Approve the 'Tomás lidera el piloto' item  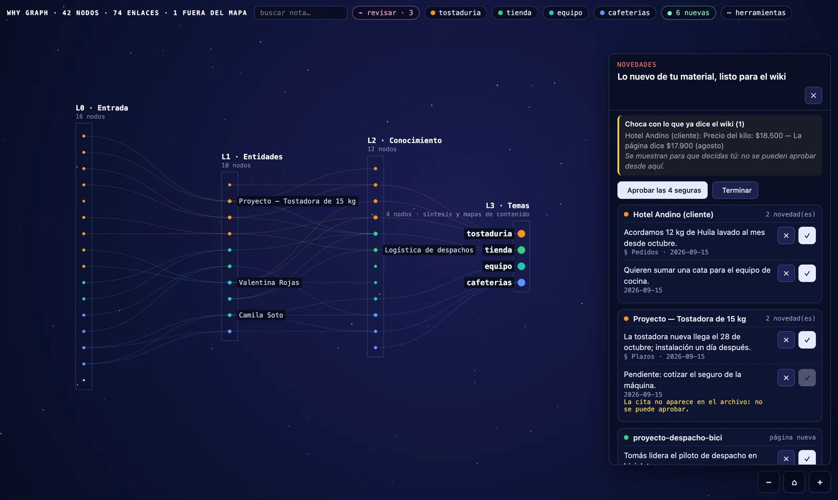807,458
